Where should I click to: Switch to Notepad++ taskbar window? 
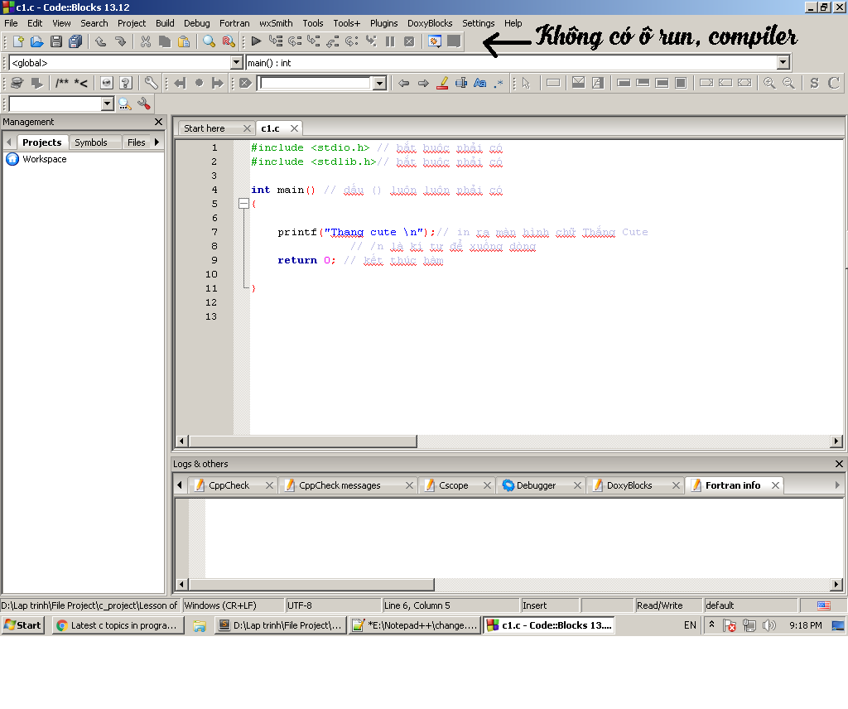coord(415,625)
